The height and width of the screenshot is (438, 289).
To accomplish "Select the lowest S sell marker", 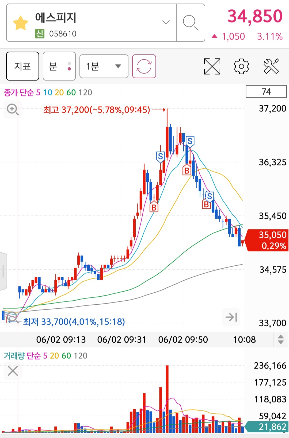I will click(210, 197).
